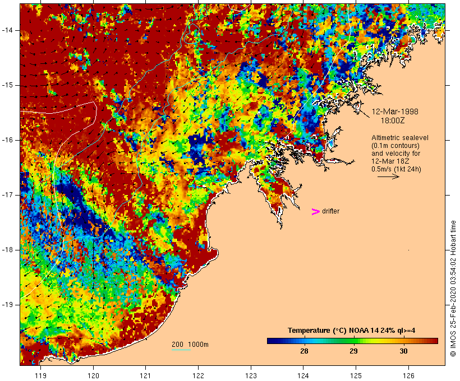Click the 'drifter' legend label

[x=330, y=211]
